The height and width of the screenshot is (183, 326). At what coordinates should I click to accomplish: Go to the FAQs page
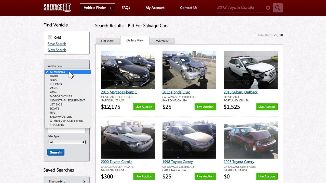[126, 8]
